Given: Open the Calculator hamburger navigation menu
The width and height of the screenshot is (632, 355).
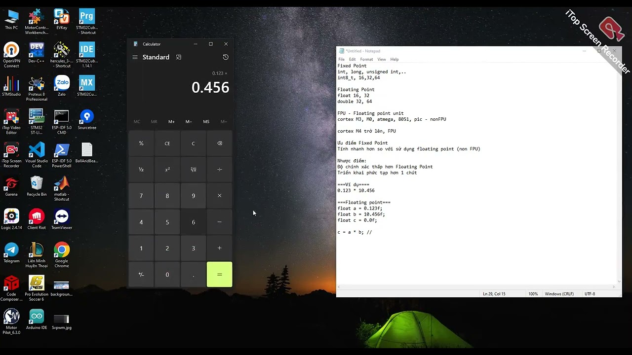Looking at the screenshot, I should point(135,57).
